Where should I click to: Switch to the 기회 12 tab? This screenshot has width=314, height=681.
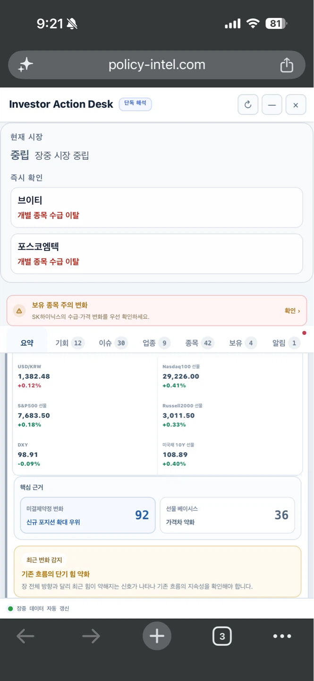[x=70, y=343]
